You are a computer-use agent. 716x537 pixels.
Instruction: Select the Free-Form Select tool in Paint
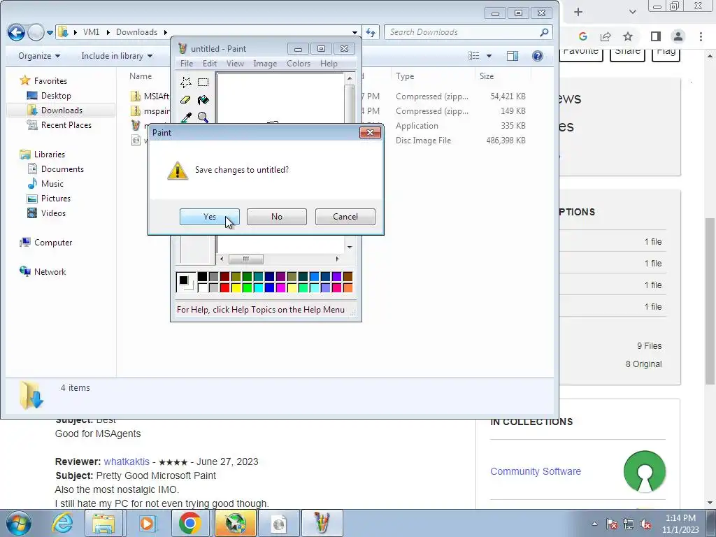tap(185, 83)
